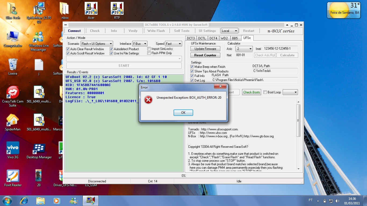Click the Imei input field
367x206 pixels.
(280, 49)
